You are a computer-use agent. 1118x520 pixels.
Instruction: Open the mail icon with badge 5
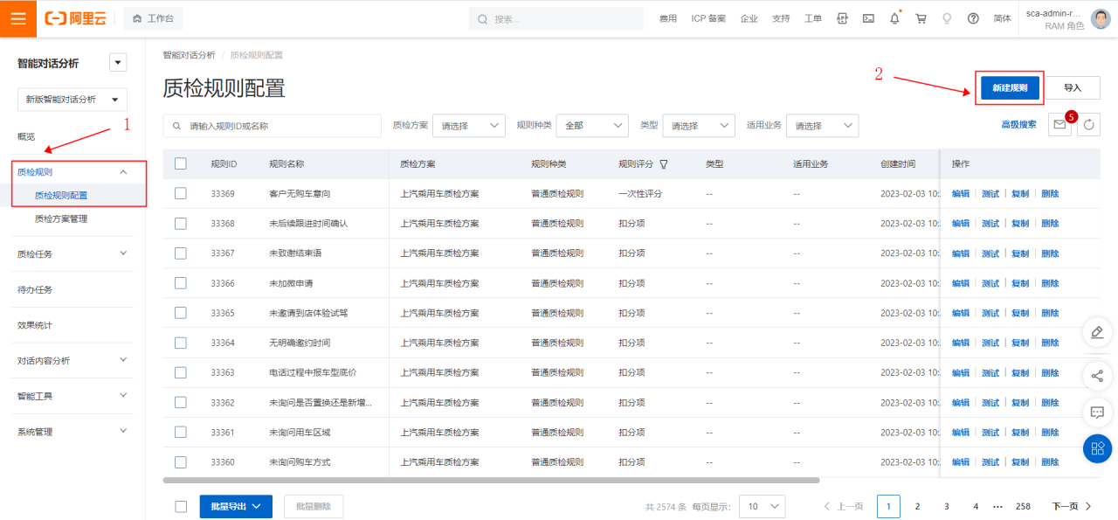pos(1059,125)
